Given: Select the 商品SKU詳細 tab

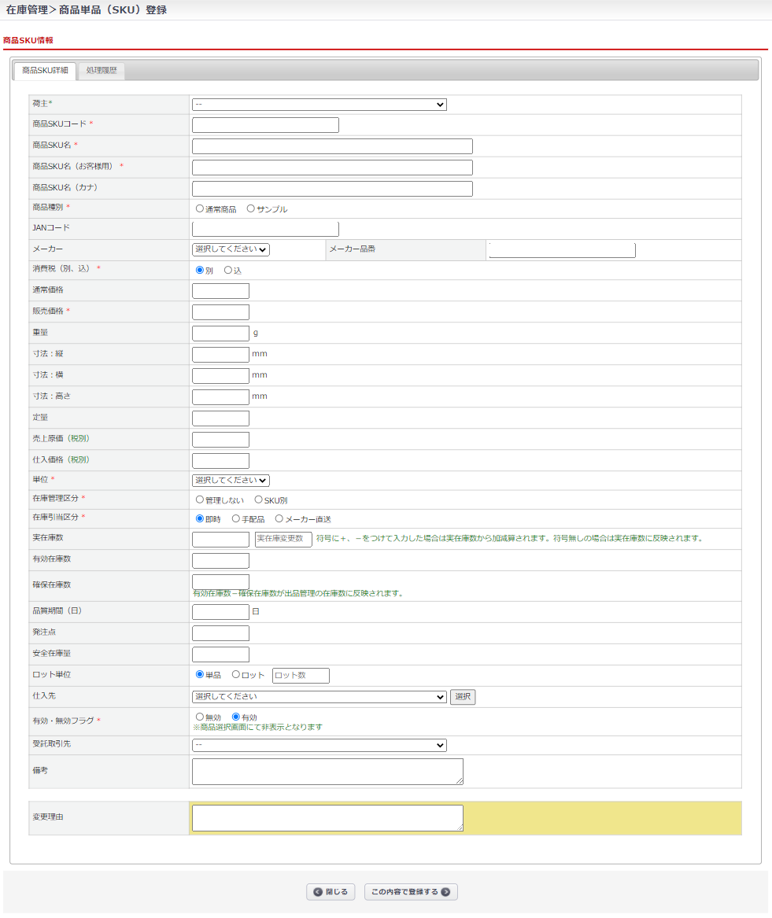Looking at the screenshot, I should 45,71.
